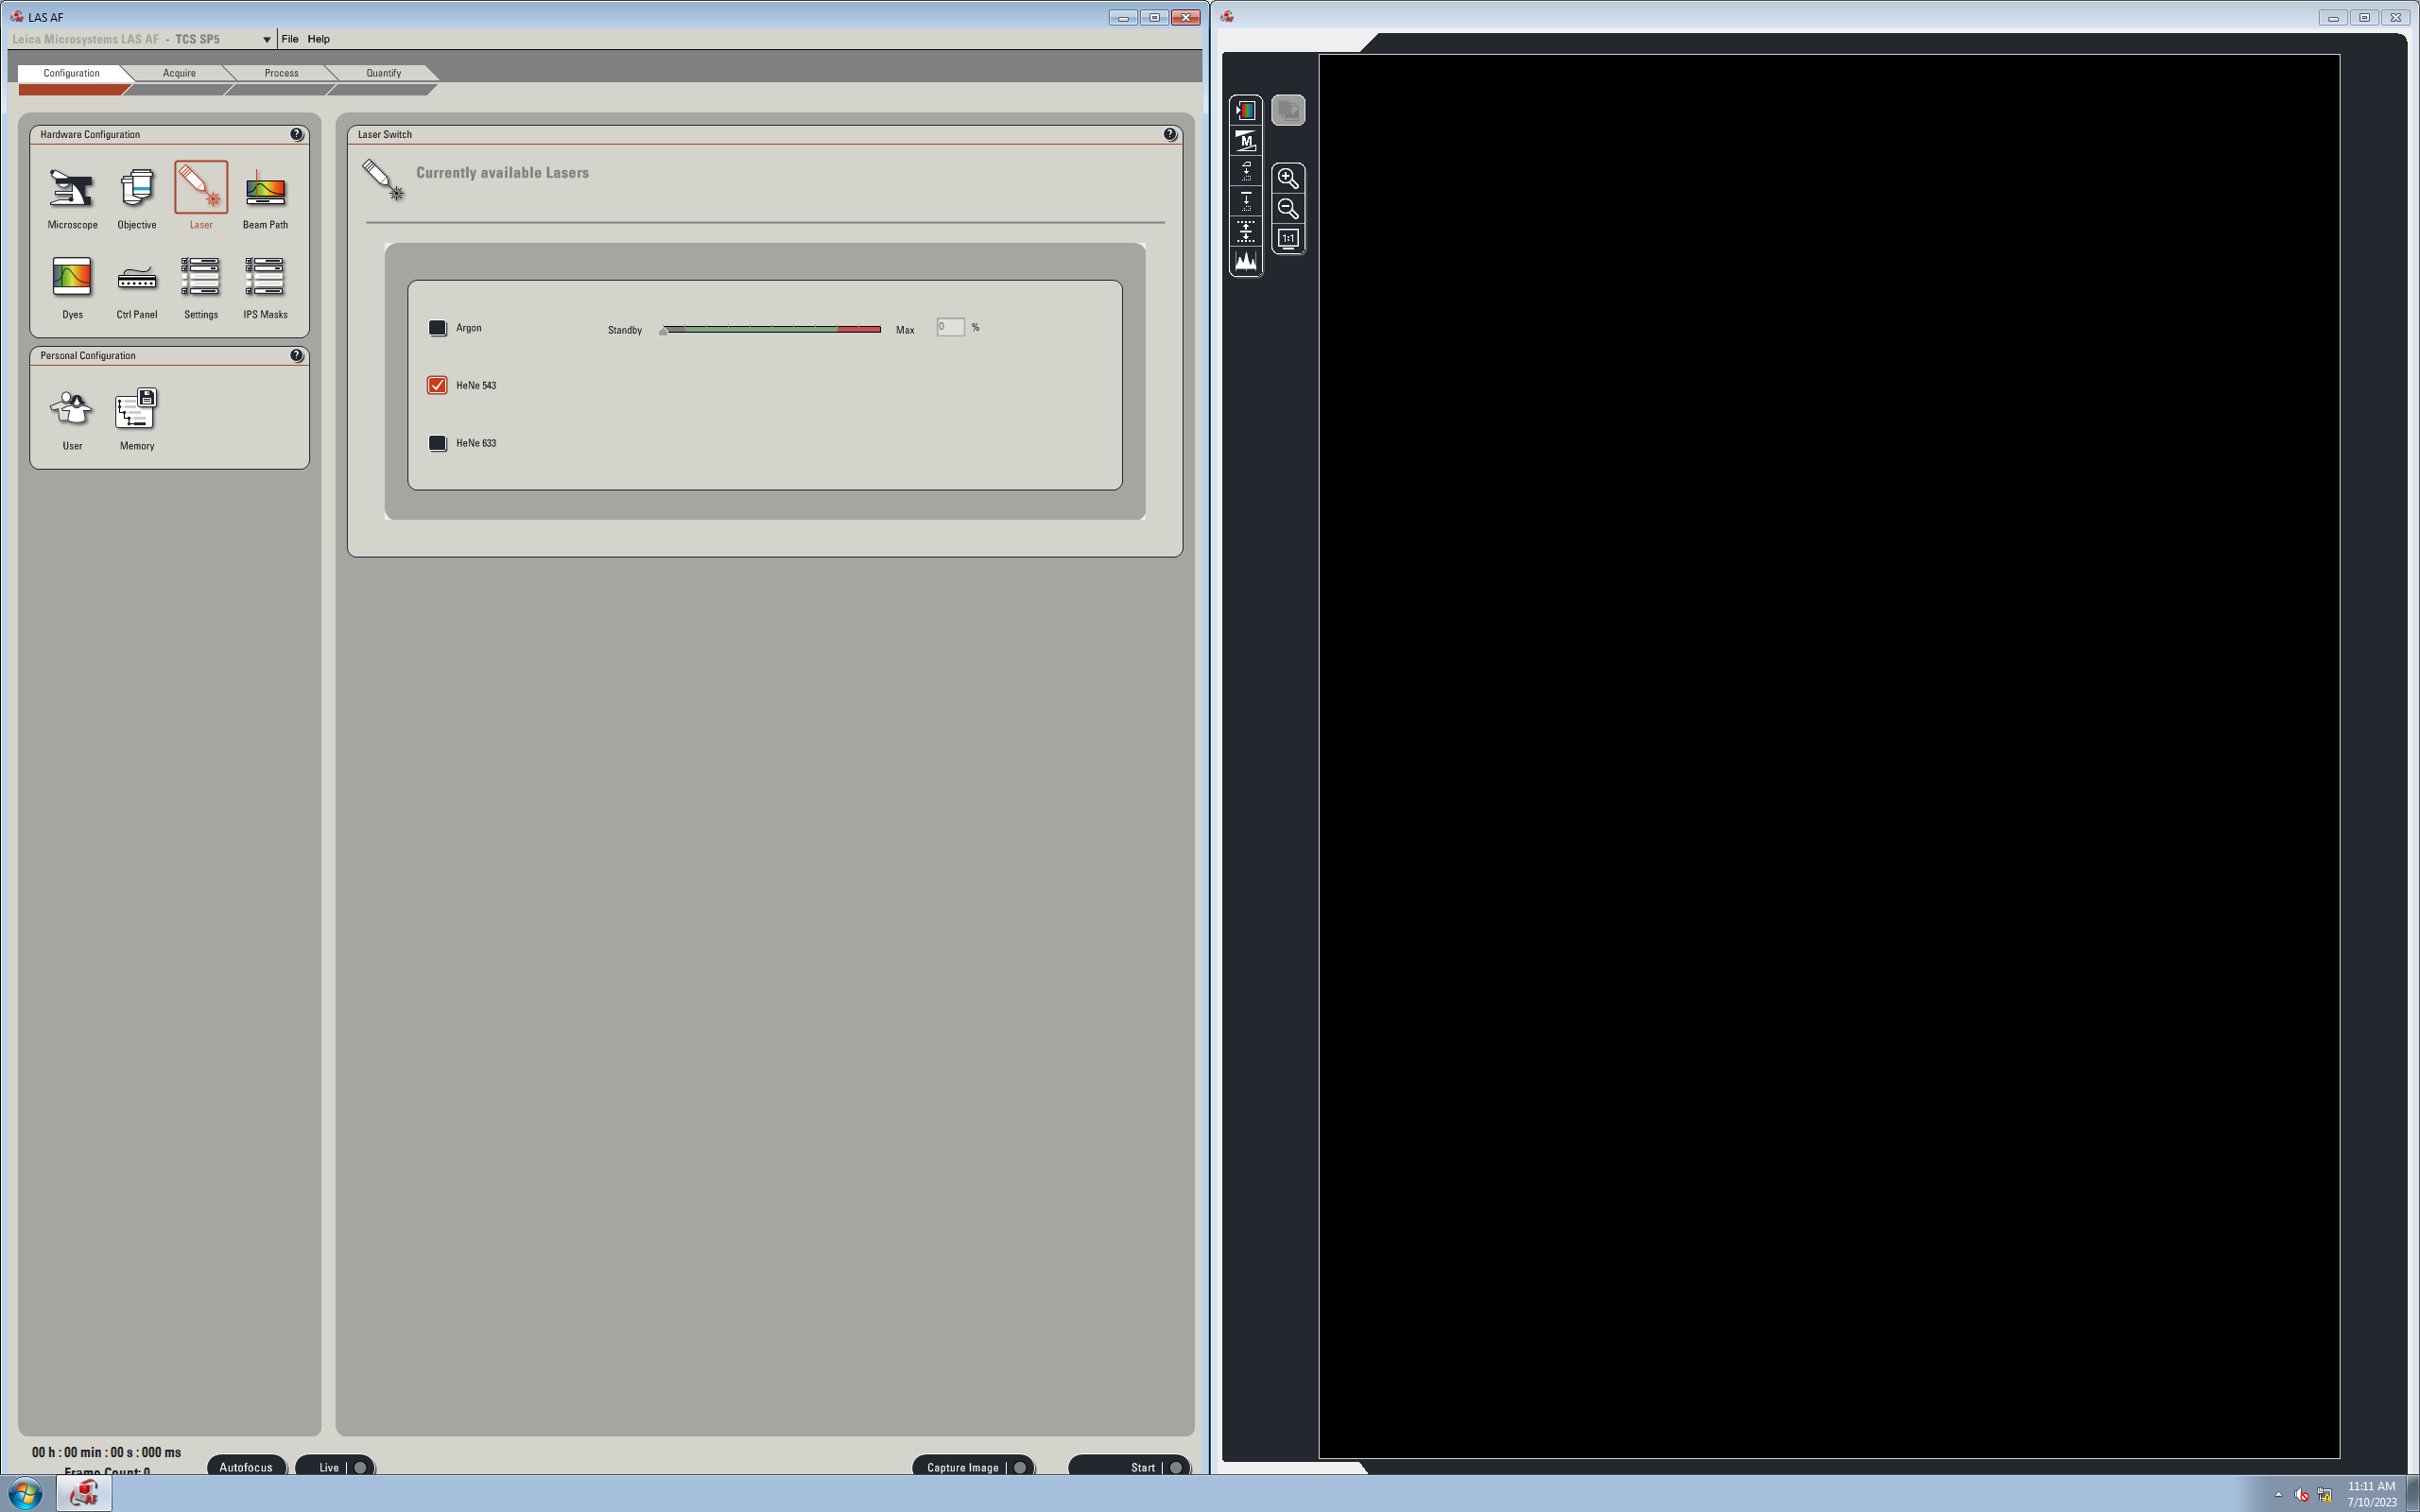
Task: Click the zoom in magnifier icon
Action: [x=1288, y=179]
